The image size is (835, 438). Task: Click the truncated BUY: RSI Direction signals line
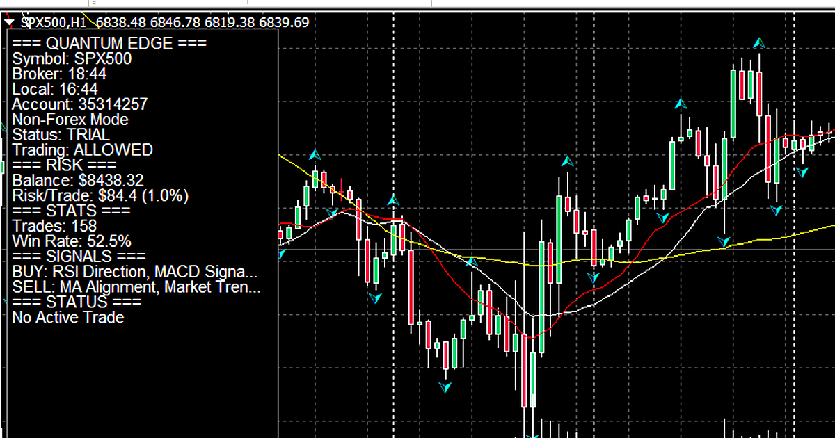tap(134, 272)
